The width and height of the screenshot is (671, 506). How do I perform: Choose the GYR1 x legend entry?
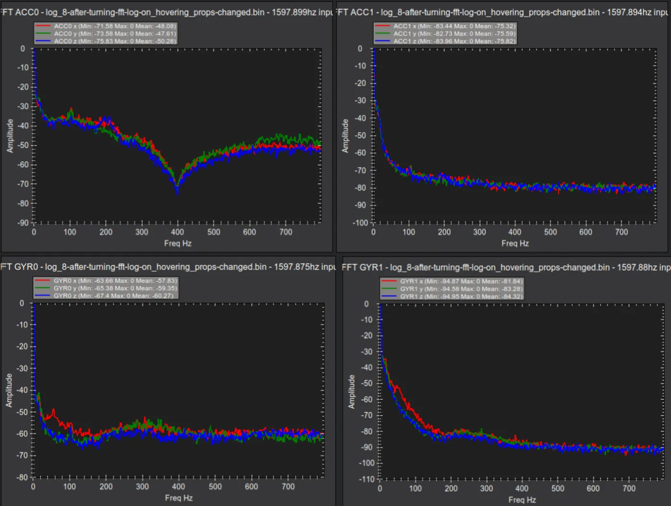tap(452, 281)
